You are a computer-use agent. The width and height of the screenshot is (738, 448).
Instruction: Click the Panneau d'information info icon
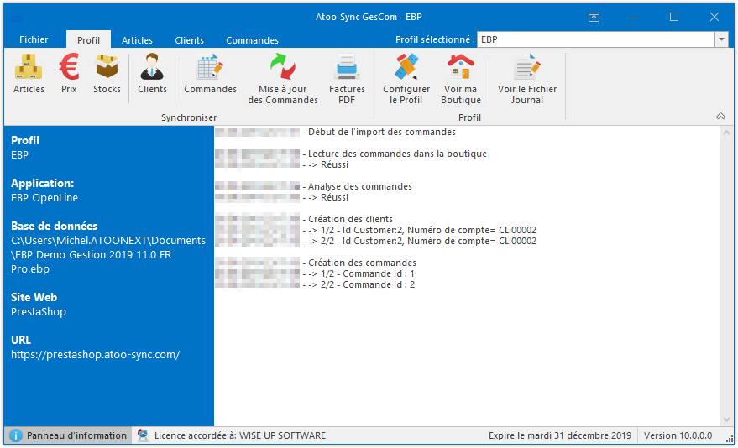pyautogui.click(x=15, y=435)
